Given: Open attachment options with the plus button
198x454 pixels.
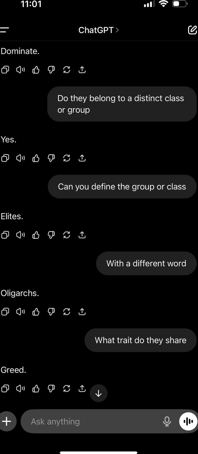Looking at the screenshot, I should (x=8, y=421).
